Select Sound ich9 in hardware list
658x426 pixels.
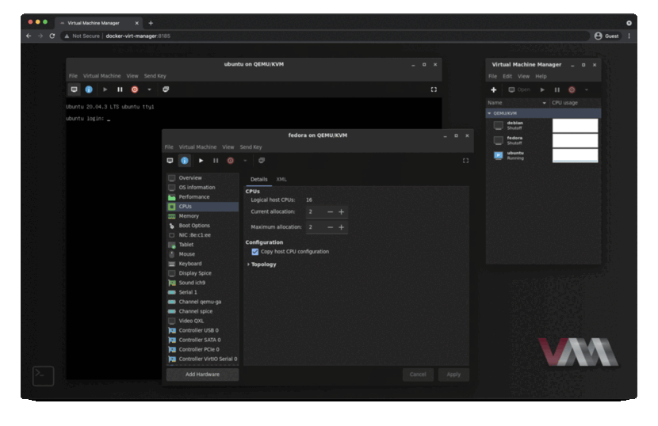click(203, 283)
